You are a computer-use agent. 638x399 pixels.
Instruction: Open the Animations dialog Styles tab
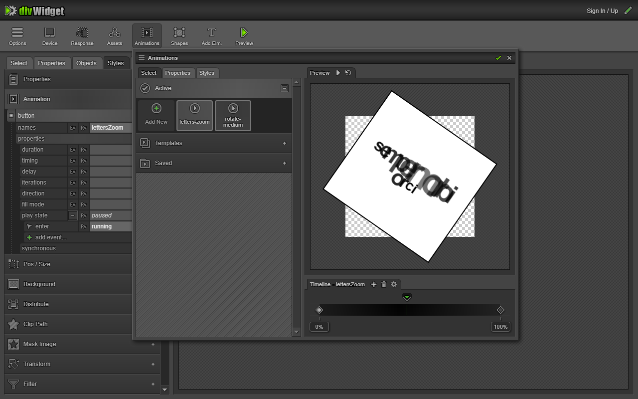point(207,73)
